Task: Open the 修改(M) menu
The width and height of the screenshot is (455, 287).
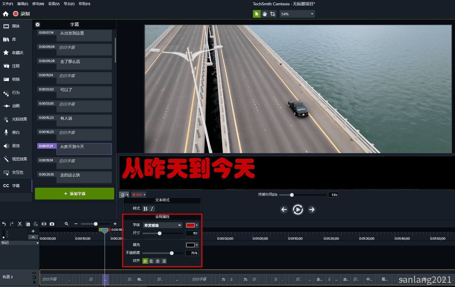Action: coord(38,4)
